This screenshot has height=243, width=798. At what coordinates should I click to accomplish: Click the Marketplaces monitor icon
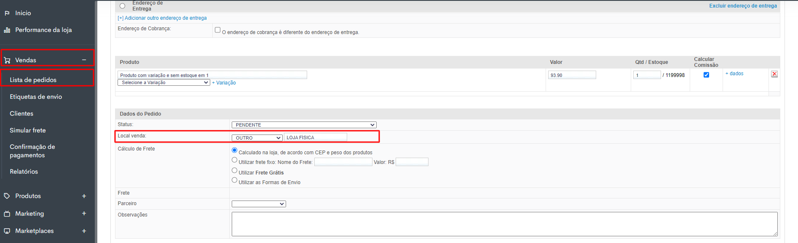tap(7, 231)
